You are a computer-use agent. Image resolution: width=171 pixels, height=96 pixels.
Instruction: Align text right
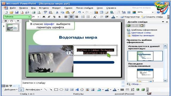point(77,17)
